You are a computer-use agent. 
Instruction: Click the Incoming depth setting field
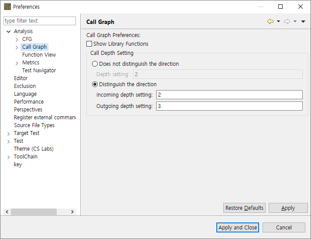click(x=229, y=95)
